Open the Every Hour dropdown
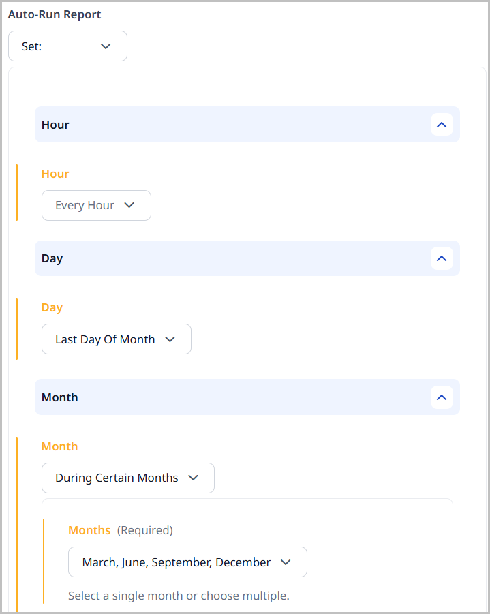Image resolution: width=490 pixels, height=614 pixels. click(96, 205)
